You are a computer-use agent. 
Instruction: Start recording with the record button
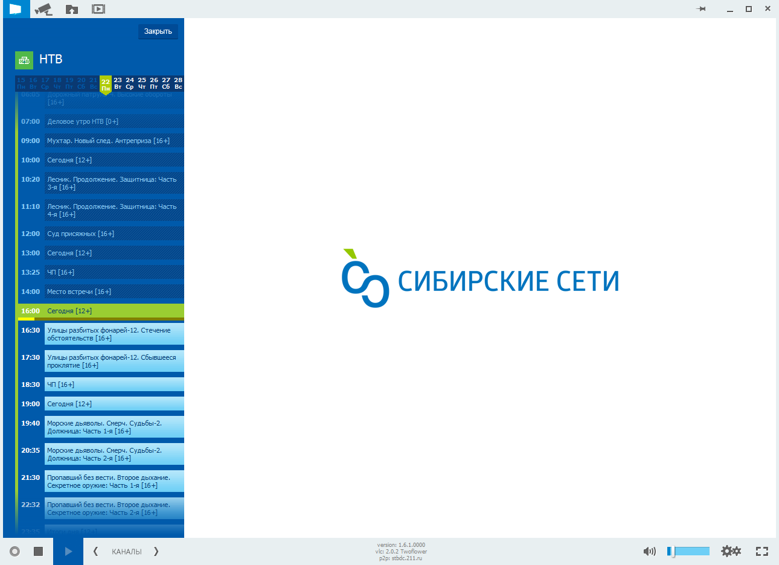coord(15,551)
